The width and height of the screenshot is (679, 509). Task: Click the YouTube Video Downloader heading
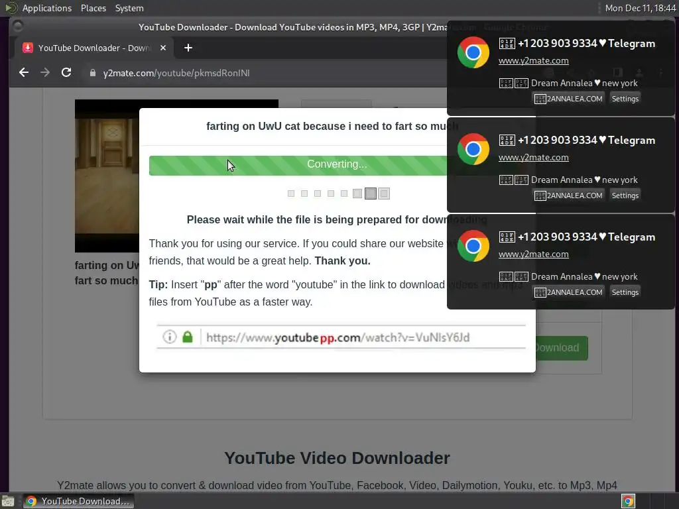click(337, 458)
